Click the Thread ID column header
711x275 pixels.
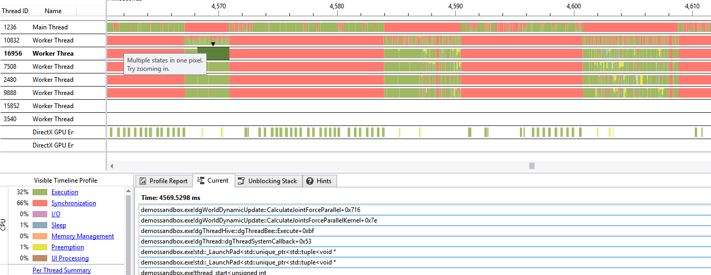15,11
